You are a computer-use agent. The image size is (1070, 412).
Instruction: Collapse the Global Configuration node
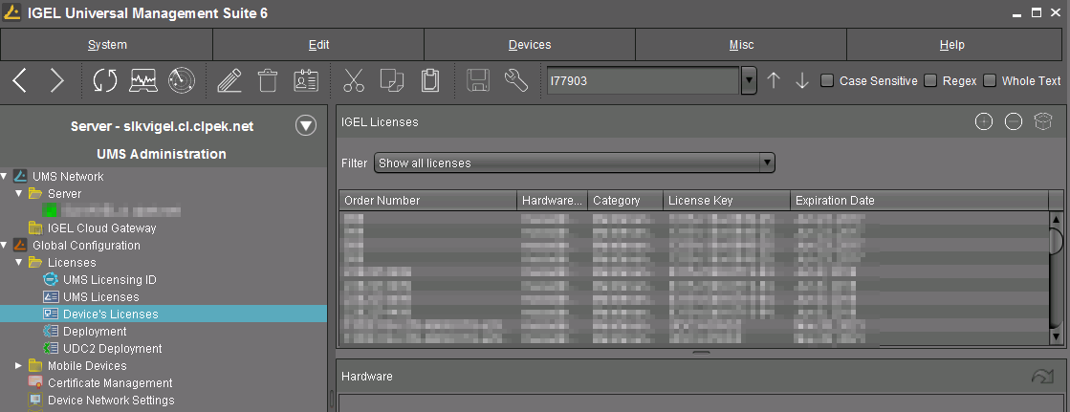(4, 246)
